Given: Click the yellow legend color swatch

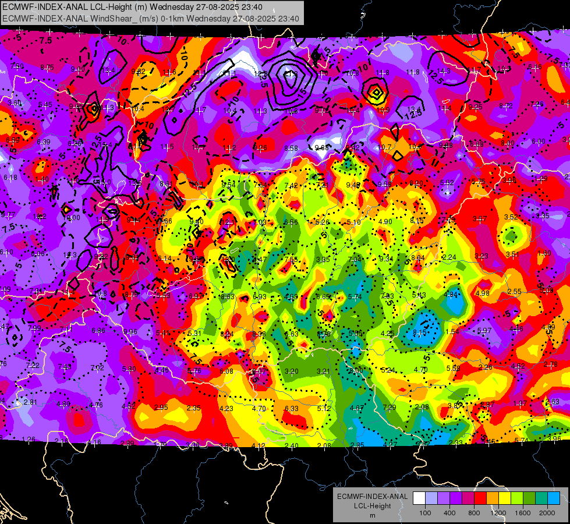Looking at the screenshot, I should (505, 498).
